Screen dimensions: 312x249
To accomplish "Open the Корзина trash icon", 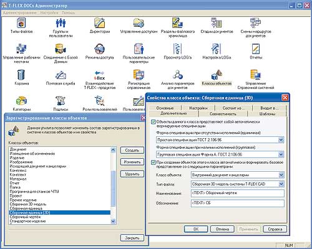I will point(21,75).
